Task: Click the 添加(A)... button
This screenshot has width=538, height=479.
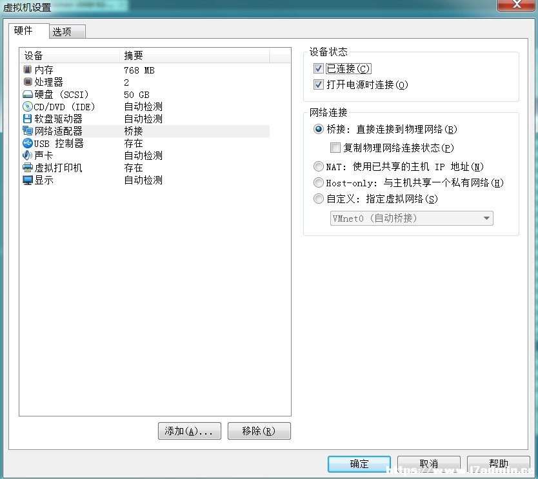Action: (190, 431)
